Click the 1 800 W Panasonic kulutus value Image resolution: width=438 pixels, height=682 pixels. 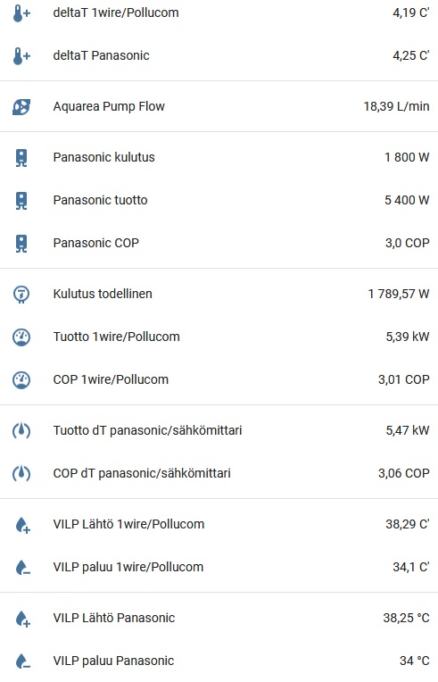click(x=407, y=157)
